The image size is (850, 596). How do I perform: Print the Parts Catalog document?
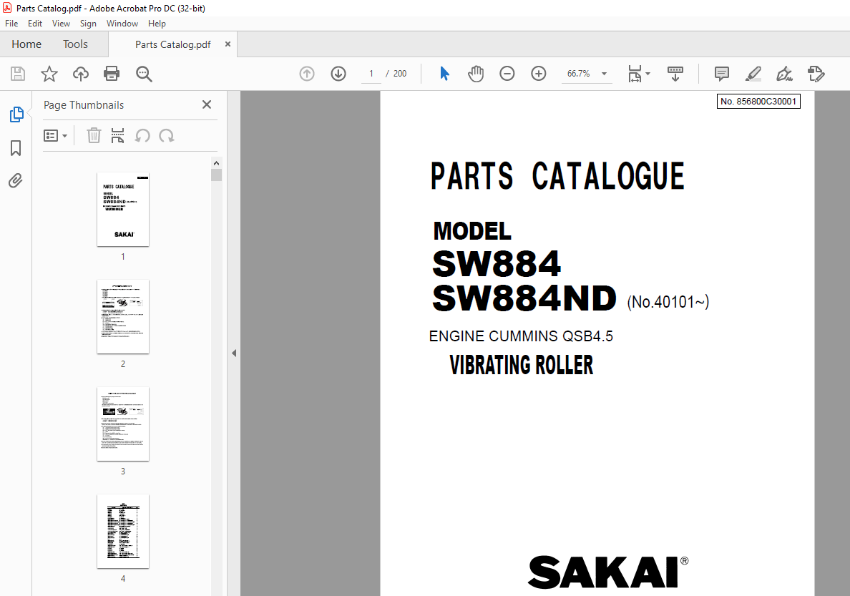tap(112, 74)
